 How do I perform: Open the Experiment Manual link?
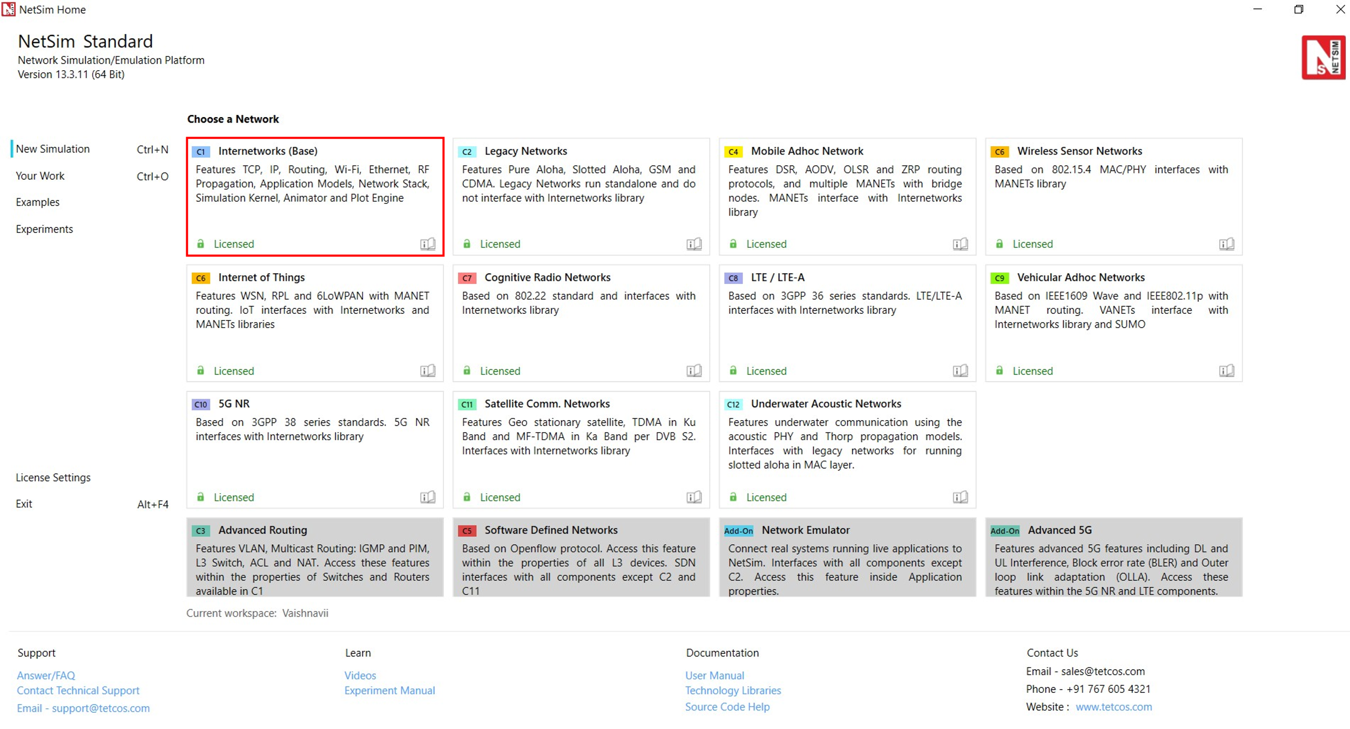pyautogui.click(x=389, y=691)
